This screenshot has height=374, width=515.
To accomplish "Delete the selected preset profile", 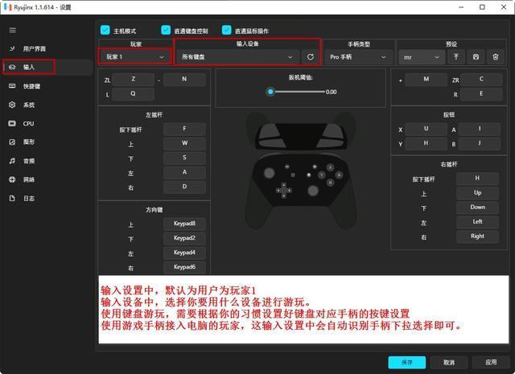I will (496, 57).
